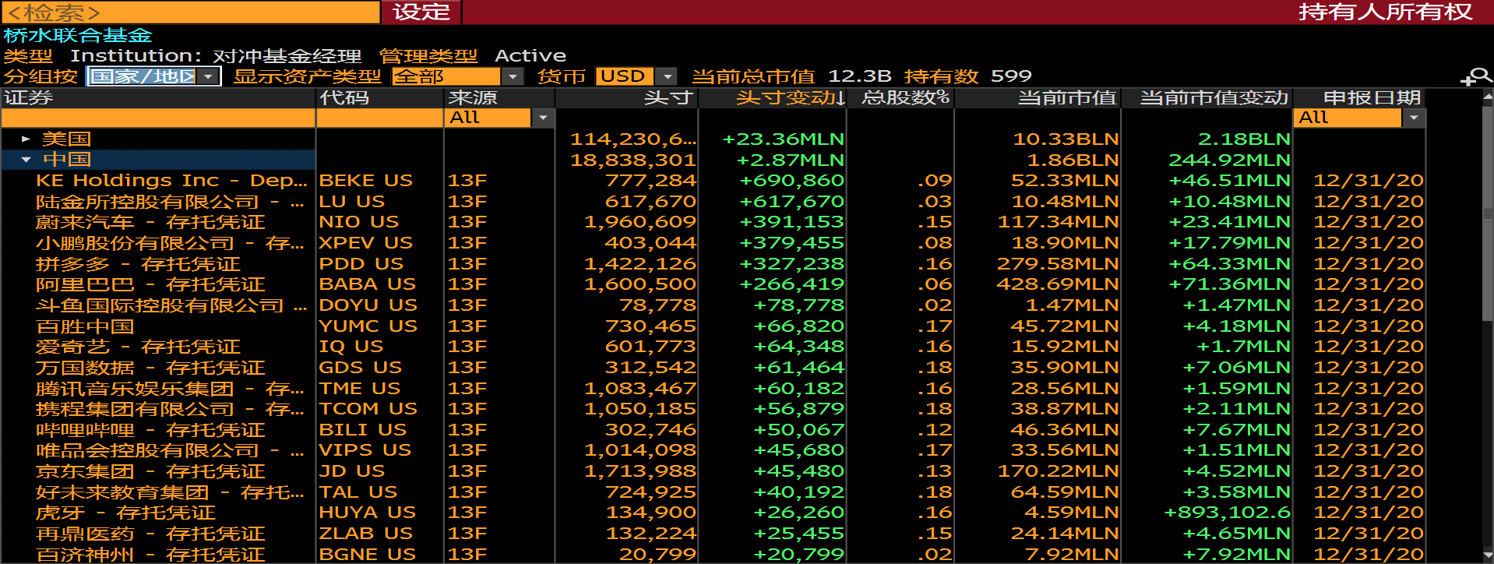Click the 持有人所有权 title label
The height and width of the screenshot is (564, 1494).
(x=1385, y=12)
